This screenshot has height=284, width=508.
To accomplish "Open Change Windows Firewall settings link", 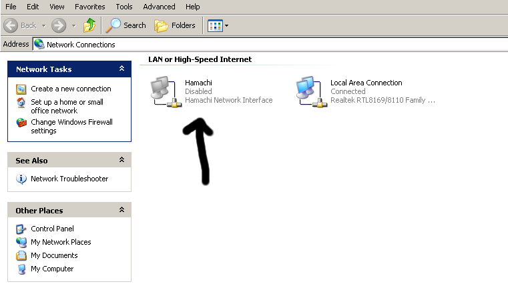I will (x=71, y=127).
